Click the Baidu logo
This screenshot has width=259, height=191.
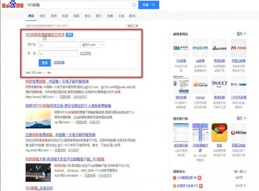13,4
